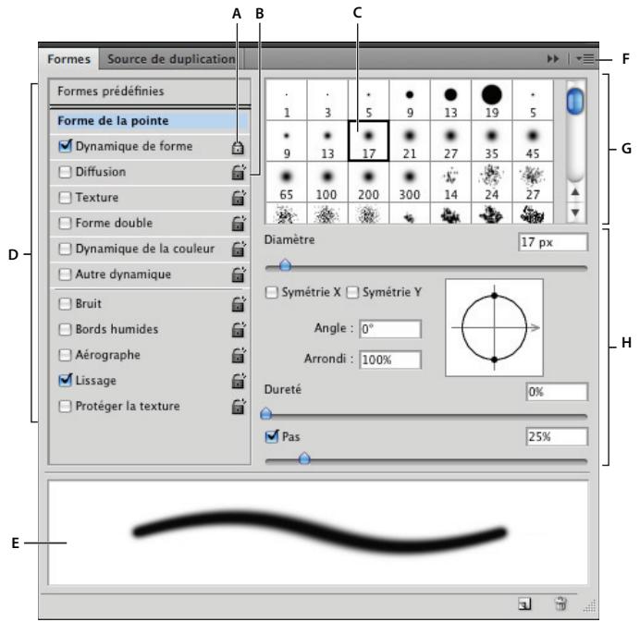Viewport: 640px width, 622px height.
Task: Uncheck the Pas spacing checkbox
Action: tap(272, 436)
